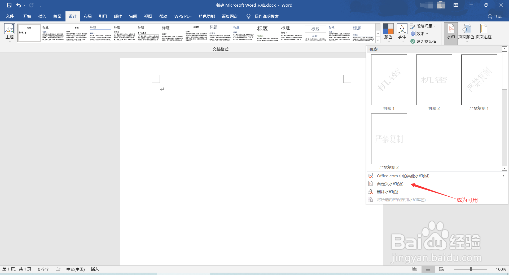This screenshot has height=275, width=509.
Task: Click the 100% zoom level
Action: (x=501, y=269)
